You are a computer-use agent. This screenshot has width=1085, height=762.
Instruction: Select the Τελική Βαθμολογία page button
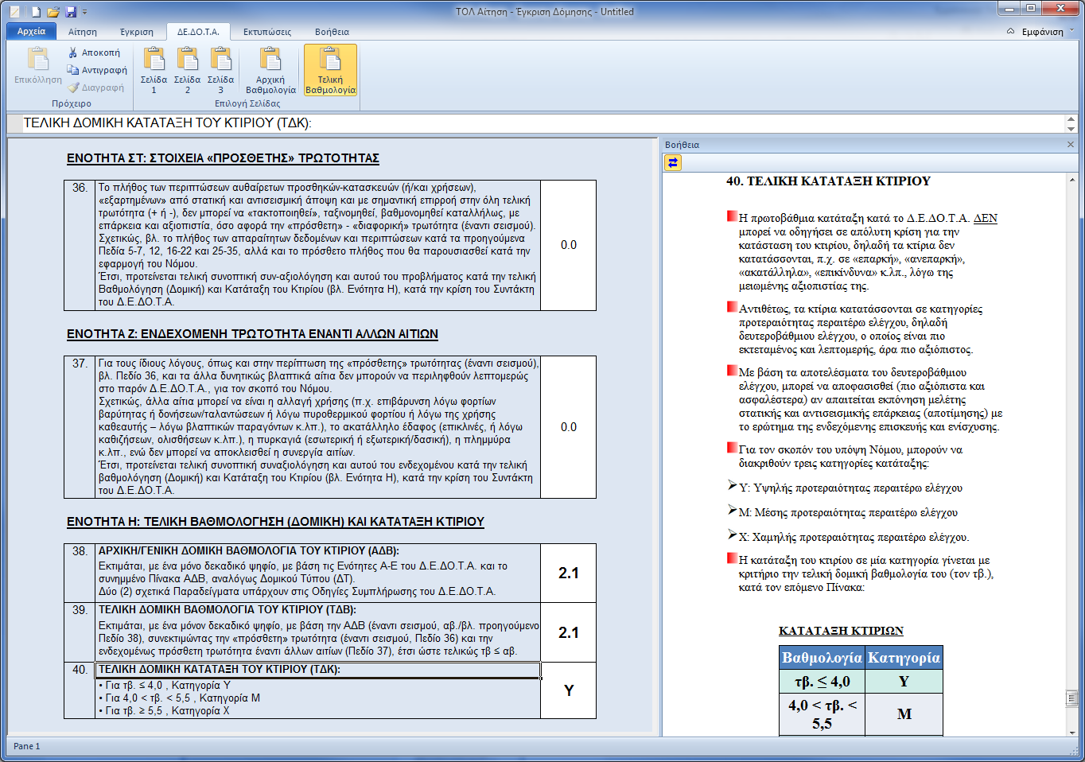tap(330, 70)
